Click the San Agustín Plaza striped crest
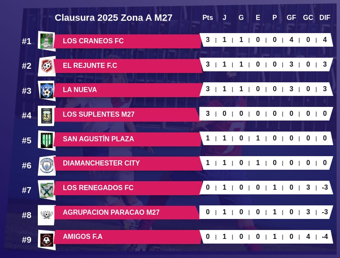340x258 pixels. [x=47, y=140]
